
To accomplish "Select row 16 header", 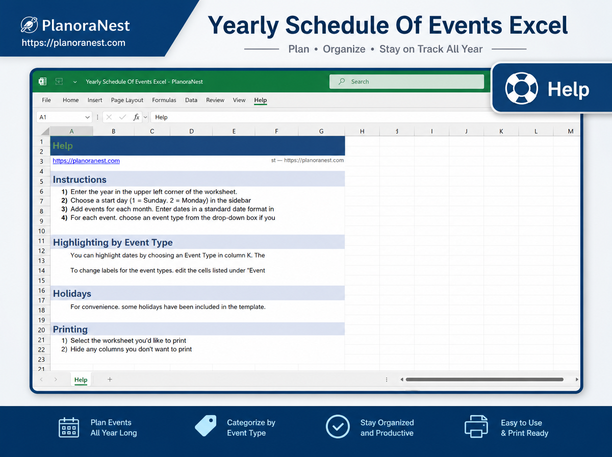I will pos(42,290).
